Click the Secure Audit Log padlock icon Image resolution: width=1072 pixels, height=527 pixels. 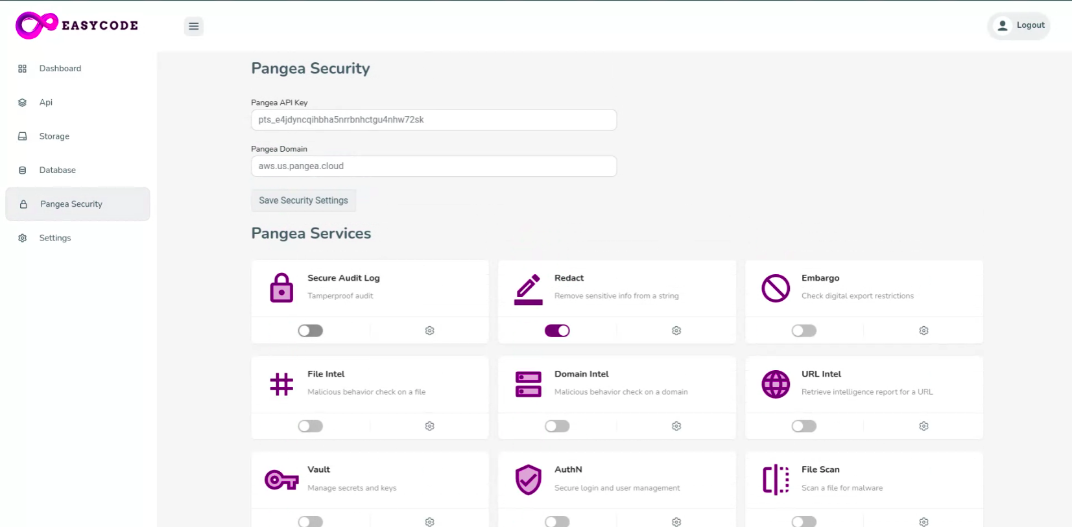[x=281, y=288]
